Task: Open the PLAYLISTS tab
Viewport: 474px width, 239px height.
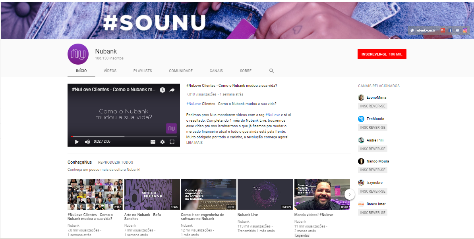Action: point(143,71)
